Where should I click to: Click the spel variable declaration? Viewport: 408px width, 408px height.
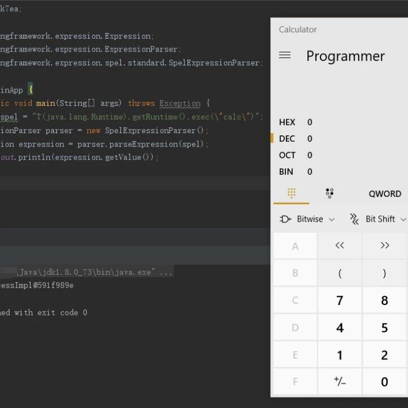point(9,117)
